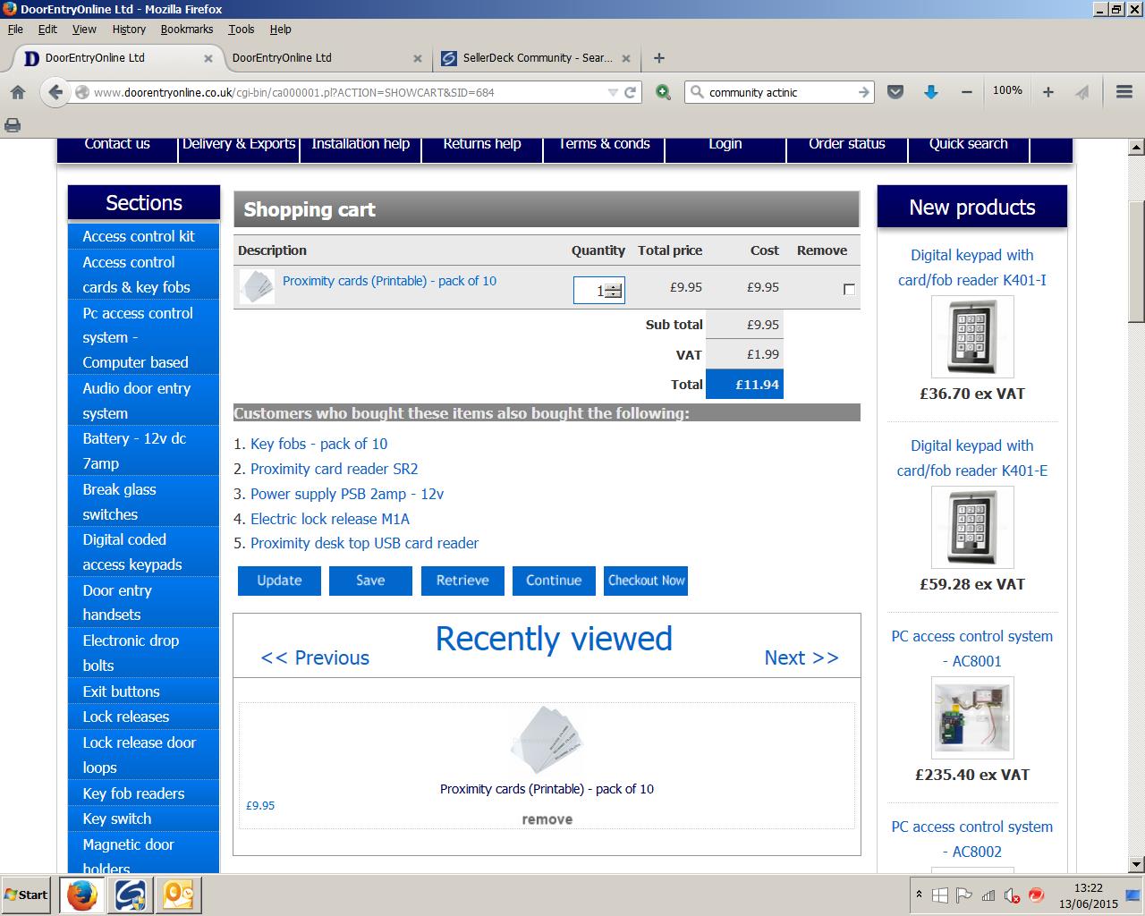The image size is (1145, 916).
Task: Open the Firefox hamburger menu
Action: pos(1124,92)
